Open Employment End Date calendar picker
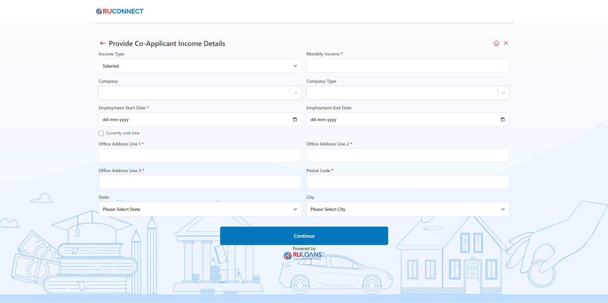608x303 pixels. tap(502, 119)
